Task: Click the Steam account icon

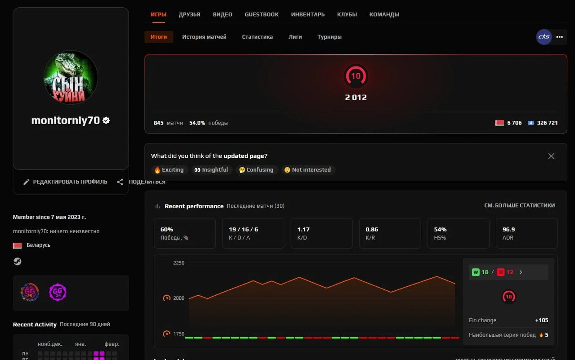Action: pos(17,262)
